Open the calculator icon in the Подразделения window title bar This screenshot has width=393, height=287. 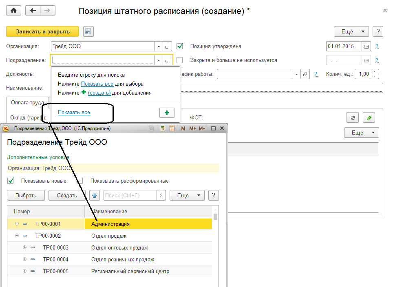point(162,128)
